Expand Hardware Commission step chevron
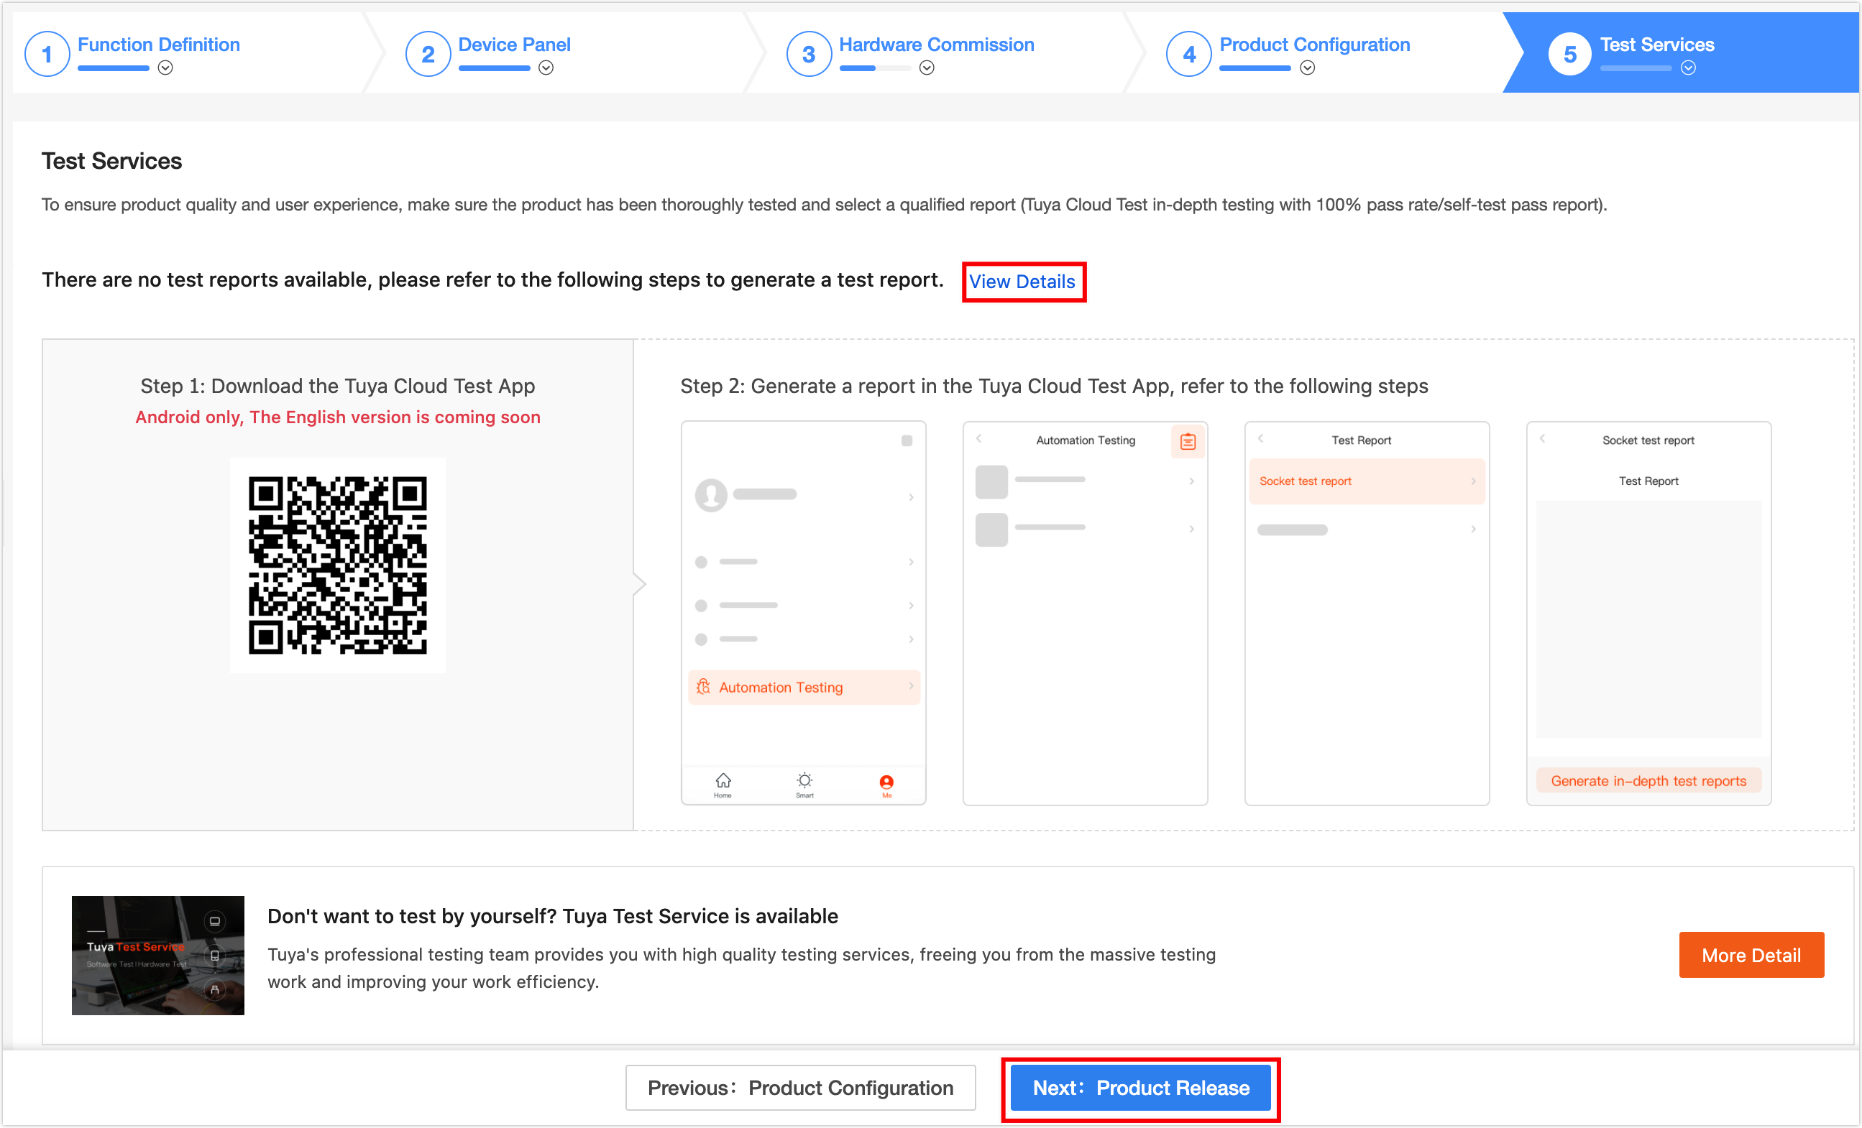 (x=927, y=68)
